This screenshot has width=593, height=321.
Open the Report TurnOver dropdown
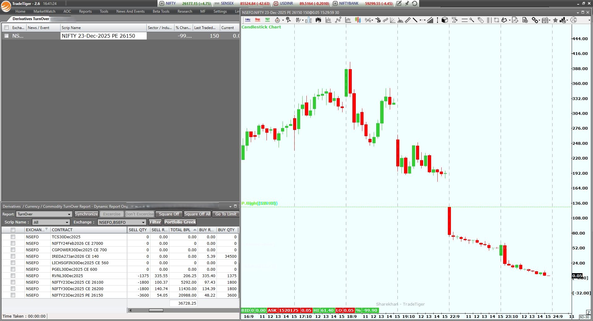(x=69, y=214)
